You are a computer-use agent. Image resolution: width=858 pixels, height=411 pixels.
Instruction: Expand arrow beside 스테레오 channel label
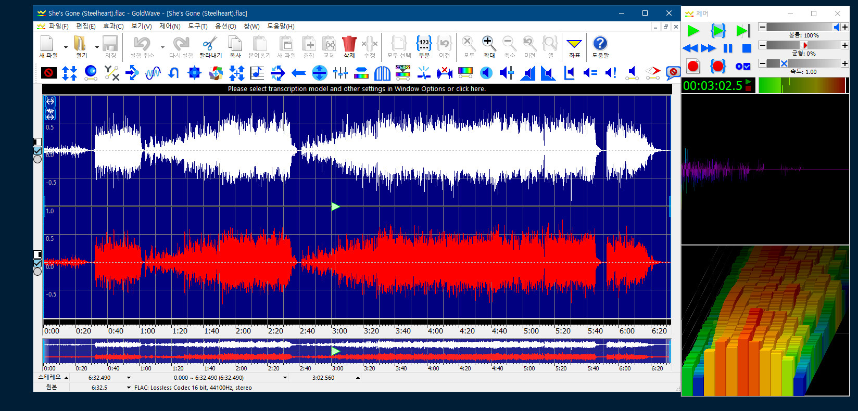pos(66,378)
